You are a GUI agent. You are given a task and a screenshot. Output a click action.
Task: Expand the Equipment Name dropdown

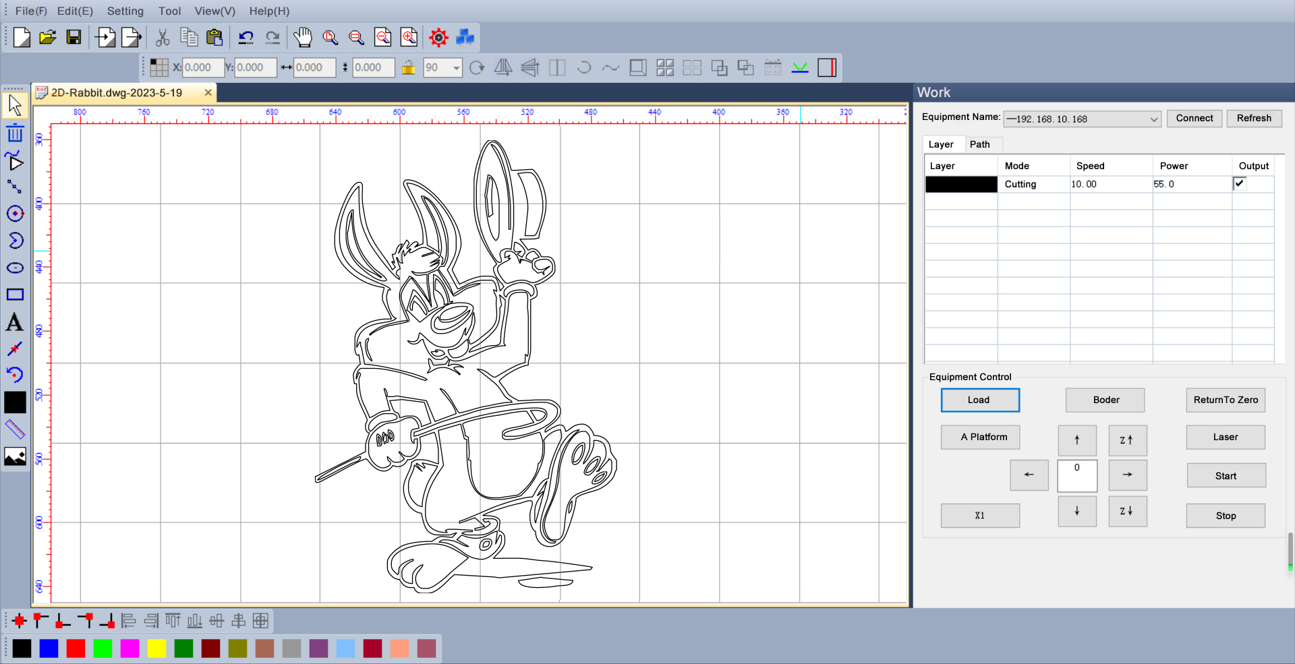[1153, 119]
